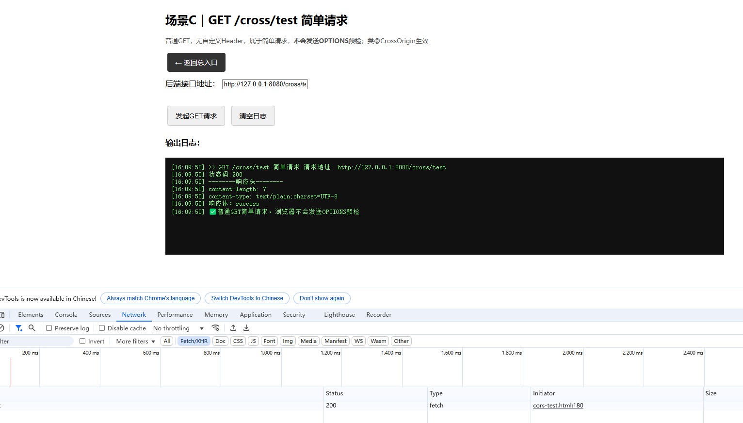
Task: Select the All request type filter
Action: click(167, 341)
